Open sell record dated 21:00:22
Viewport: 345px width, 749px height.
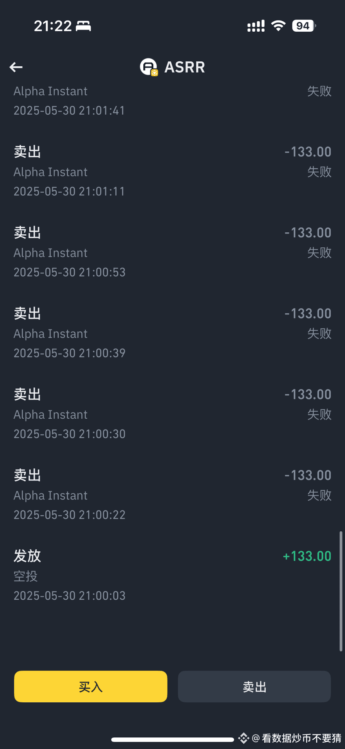click(x=172, y=495)
